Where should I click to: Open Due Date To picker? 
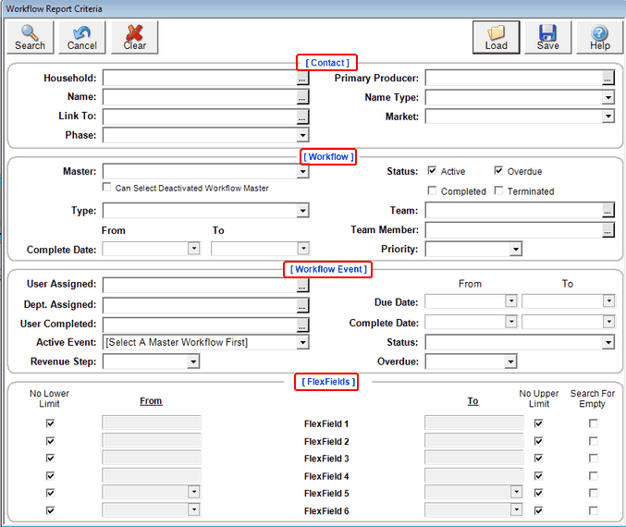608,300
